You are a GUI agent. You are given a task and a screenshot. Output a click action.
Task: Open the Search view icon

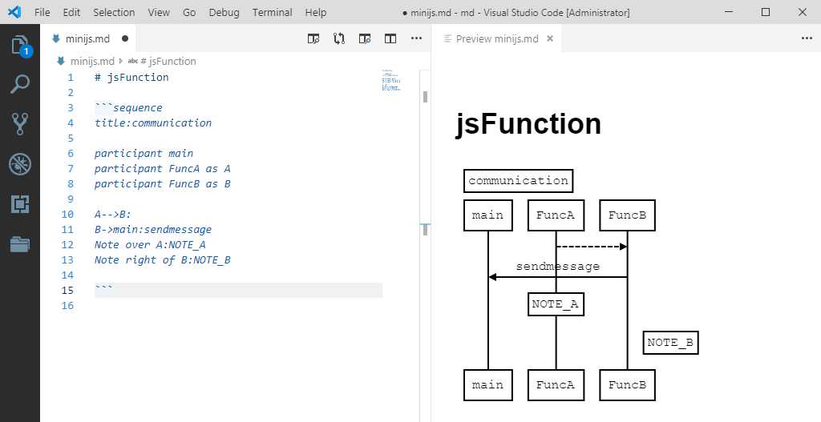[20, 84]
